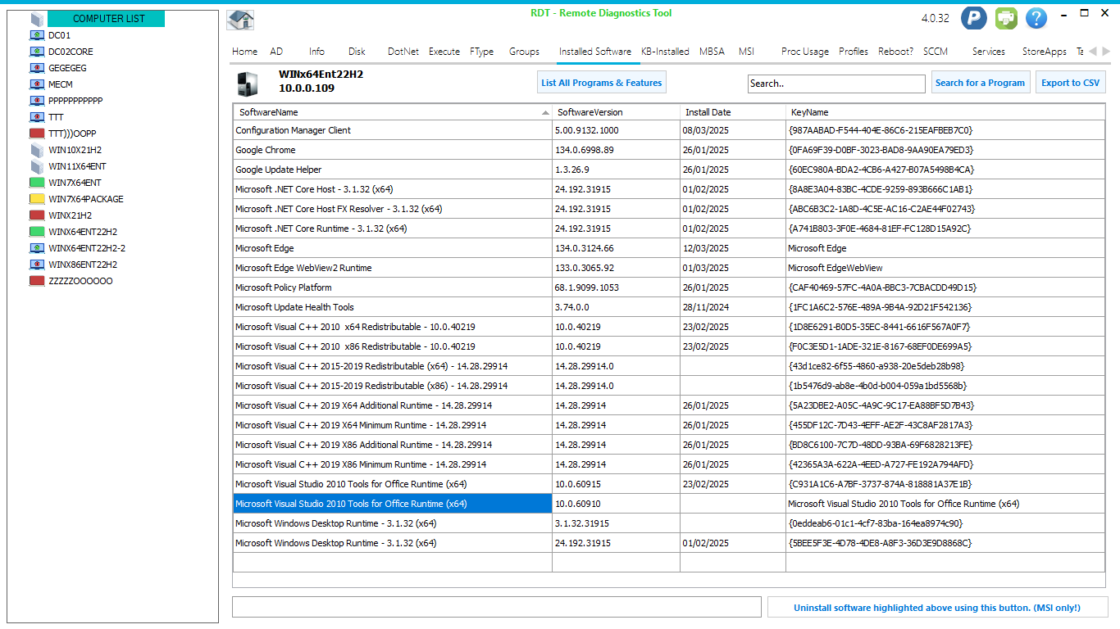Click the monitor icon next to DC02CORE
The image size is (1120, 629).
[37, 52]
